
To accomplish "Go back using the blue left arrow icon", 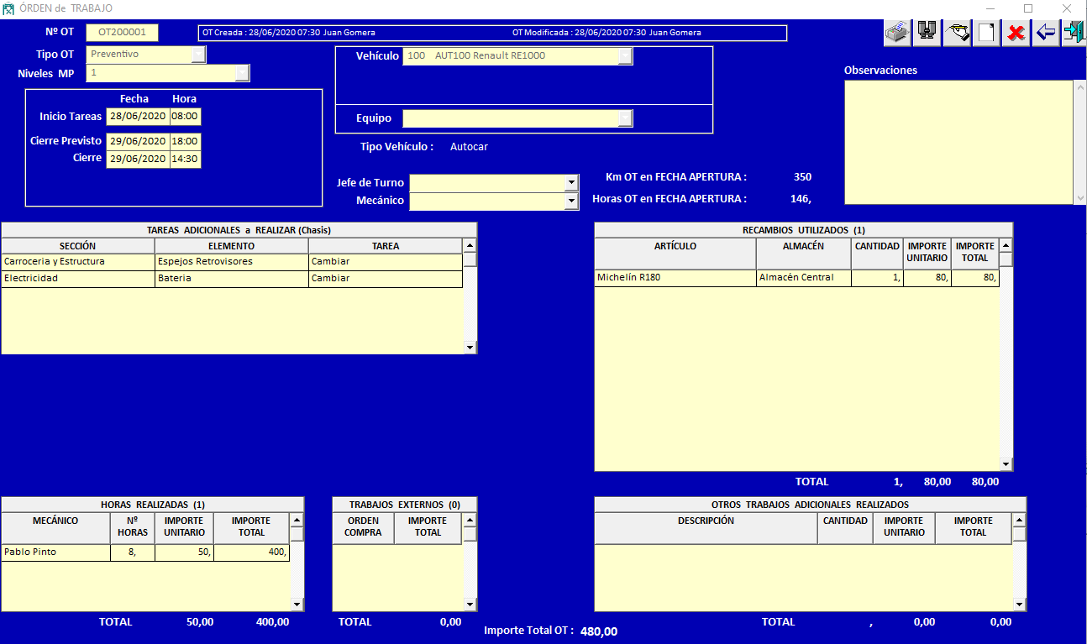I will point(1046,33).
